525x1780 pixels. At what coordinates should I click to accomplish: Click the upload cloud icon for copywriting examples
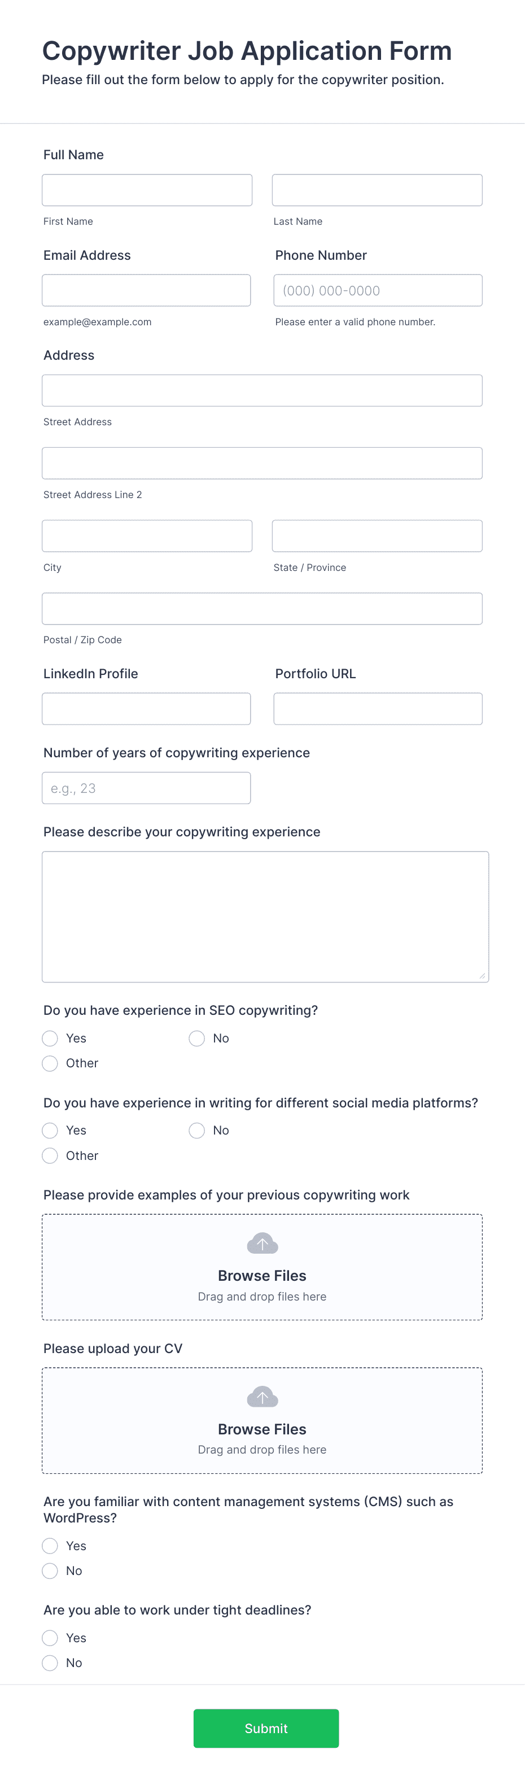262,1243
